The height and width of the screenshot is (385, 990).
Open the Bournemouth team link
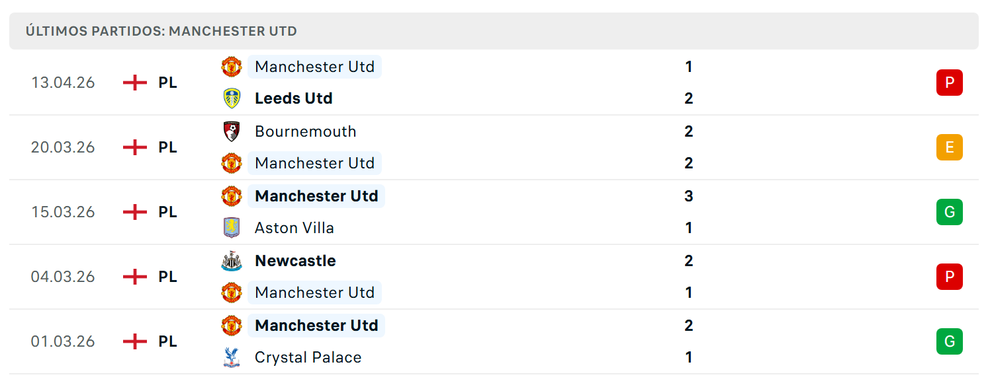(x=306, y=131)
